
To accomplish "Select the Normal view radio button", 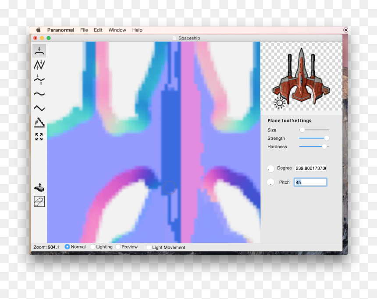I will point(68,247).
